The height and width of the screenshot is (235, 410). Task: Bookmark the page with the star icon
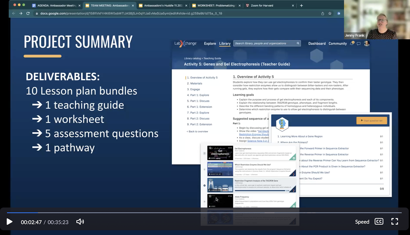click(330, 13)
